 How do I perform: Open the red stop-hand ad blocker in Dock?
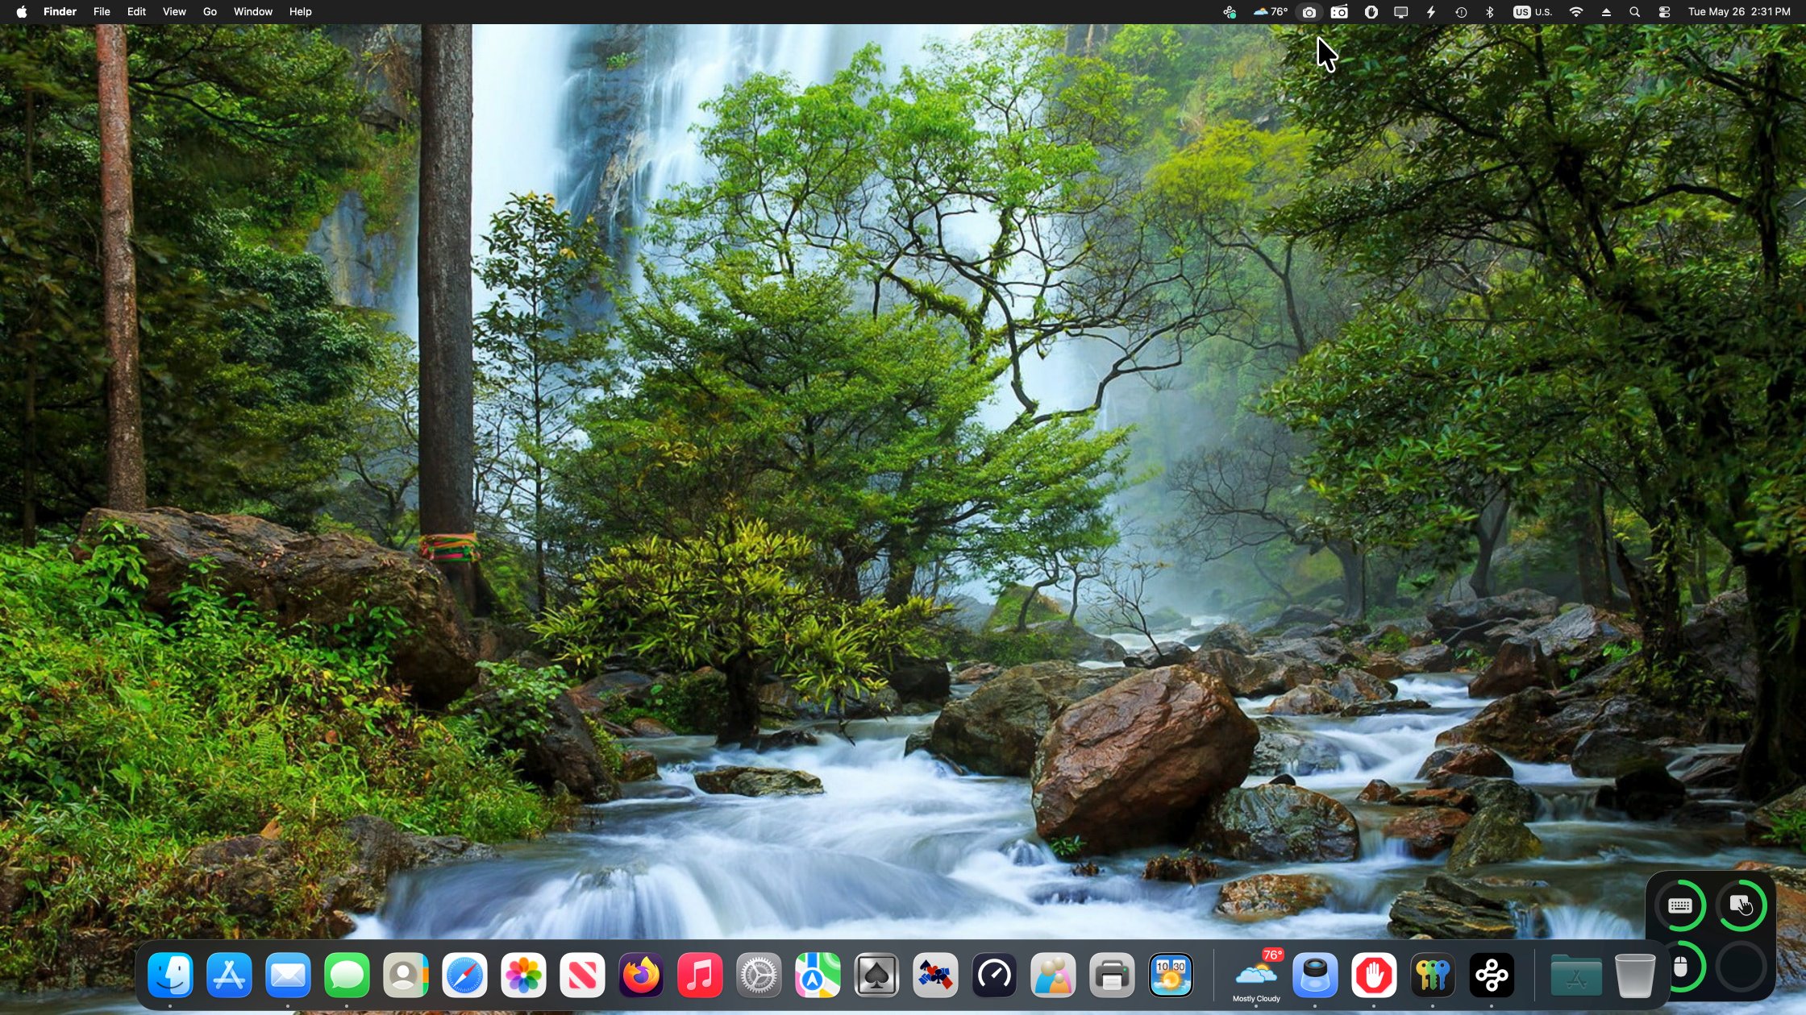(x=1374, y=975)
